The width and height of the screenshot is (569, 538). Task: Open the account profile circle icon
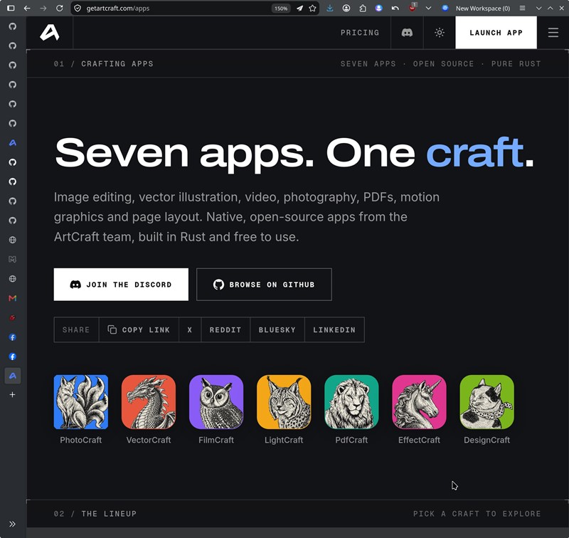click(346, 8)
